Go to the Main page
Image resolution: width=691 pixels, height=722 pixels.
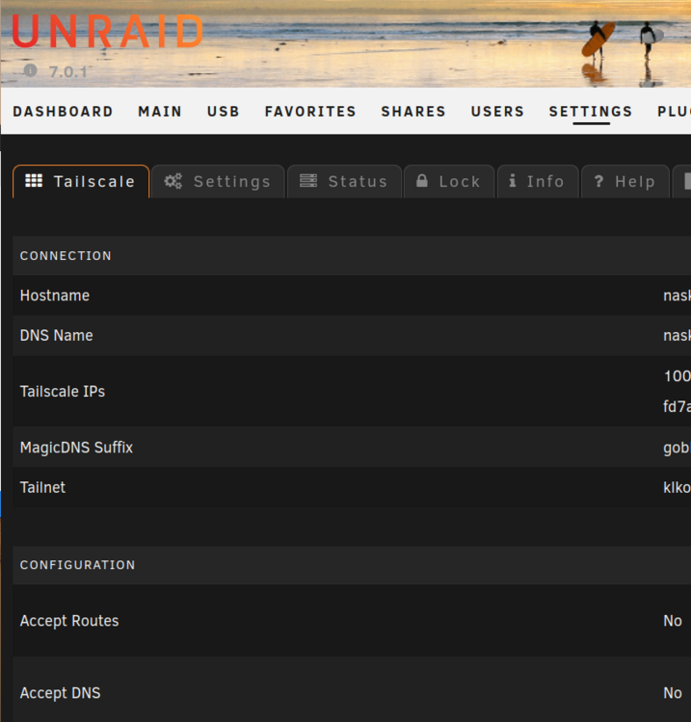click(160, 112)
